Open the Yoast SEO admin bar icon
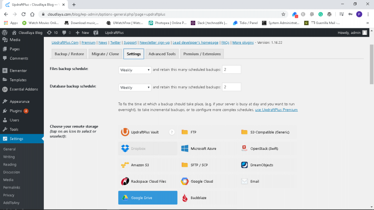The width and height of the screenshot is (374, 210). click(96, 32)
